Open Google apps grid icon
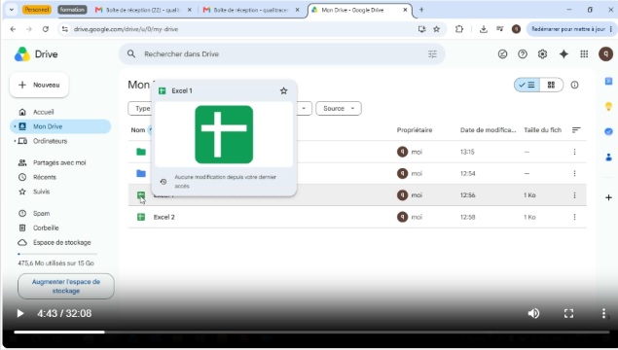 pyautogui.click(x=584, y=53)
